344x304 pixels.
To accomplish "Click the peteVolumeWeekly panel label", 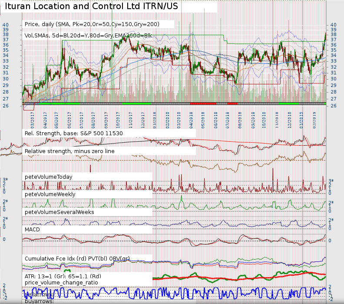I will pyautogui.click(x=50, y=194).
